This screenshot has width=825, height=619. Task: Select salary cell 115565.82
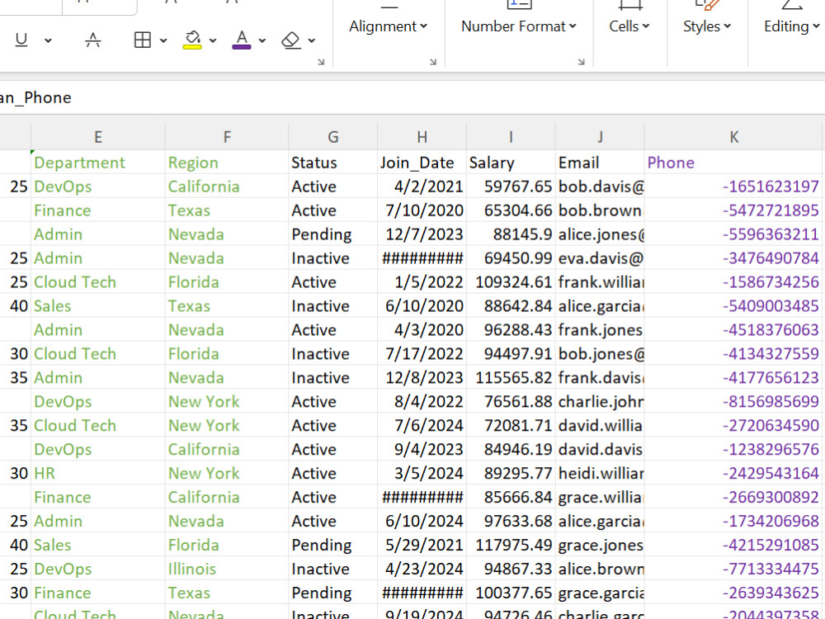click(x=511, y=378)
